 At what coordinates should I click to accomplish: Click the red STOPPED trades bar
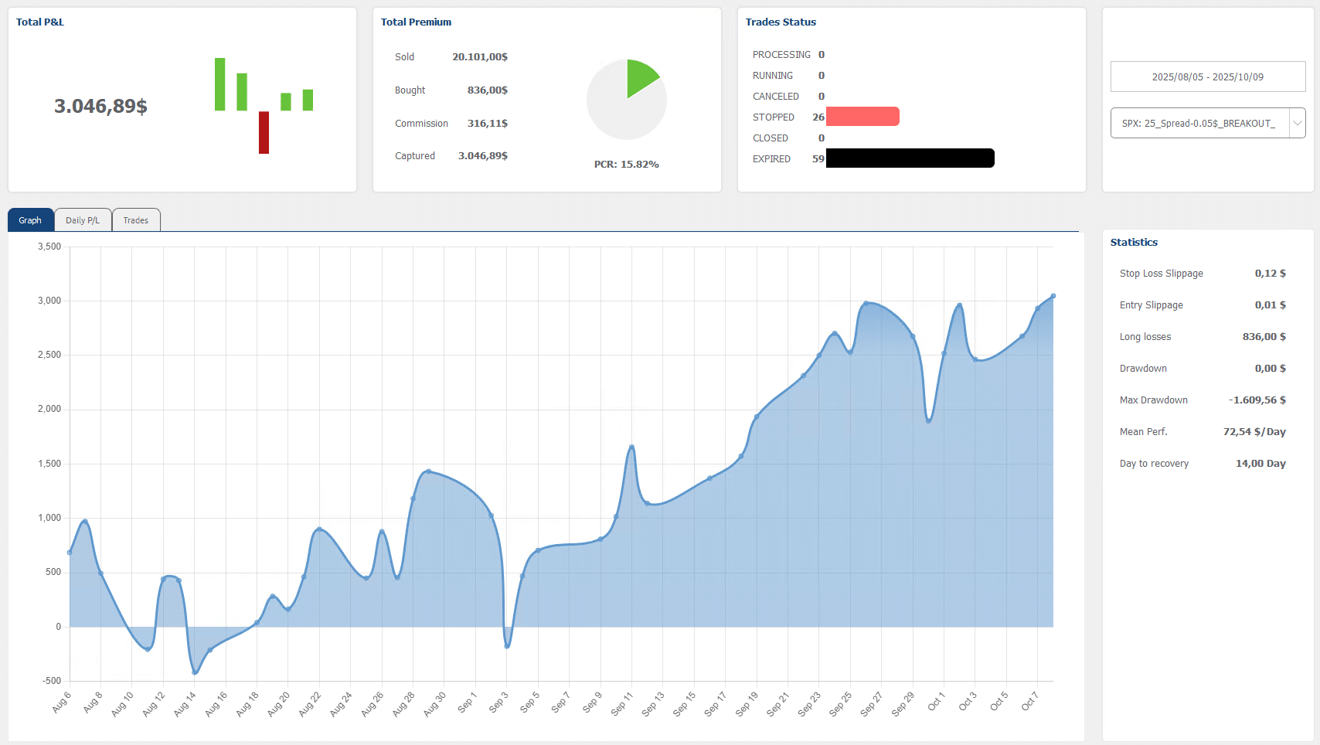[862, 117]
